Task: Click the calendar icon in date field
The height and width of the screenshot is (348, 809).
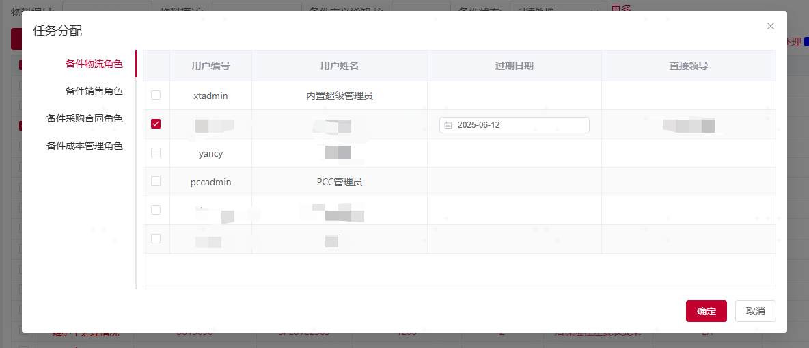Action: click(x=448, y=125)
